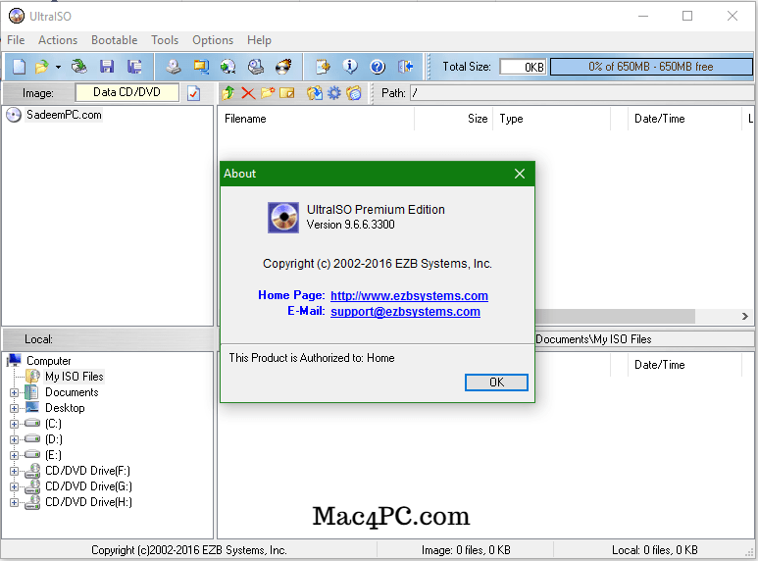Click the Save floppy disk icon
The height and width of the screenshot is (561, 758).
pos(107,67)
